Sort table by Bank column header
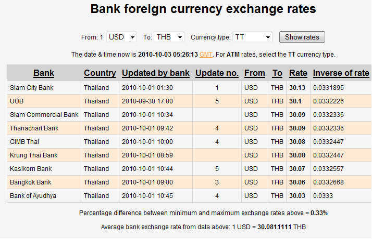The height and width of the screenshot is (239, 372). point(44,73)
